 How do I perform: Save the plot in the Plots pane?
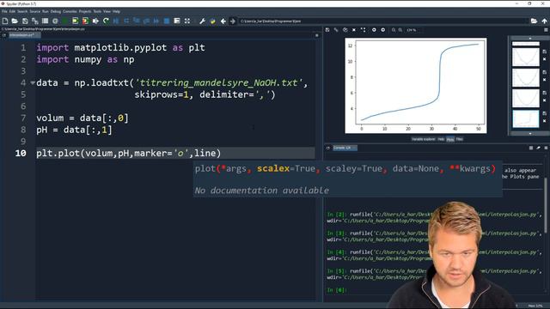click(327, 30)
